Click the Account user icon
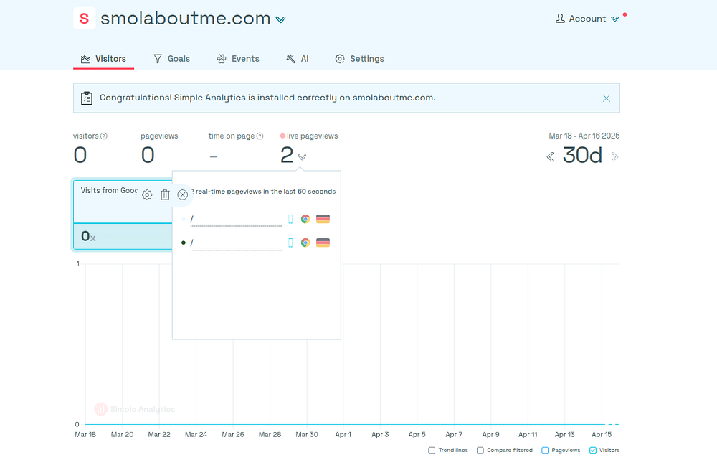The image size is (717, 460). coord(560,19)
